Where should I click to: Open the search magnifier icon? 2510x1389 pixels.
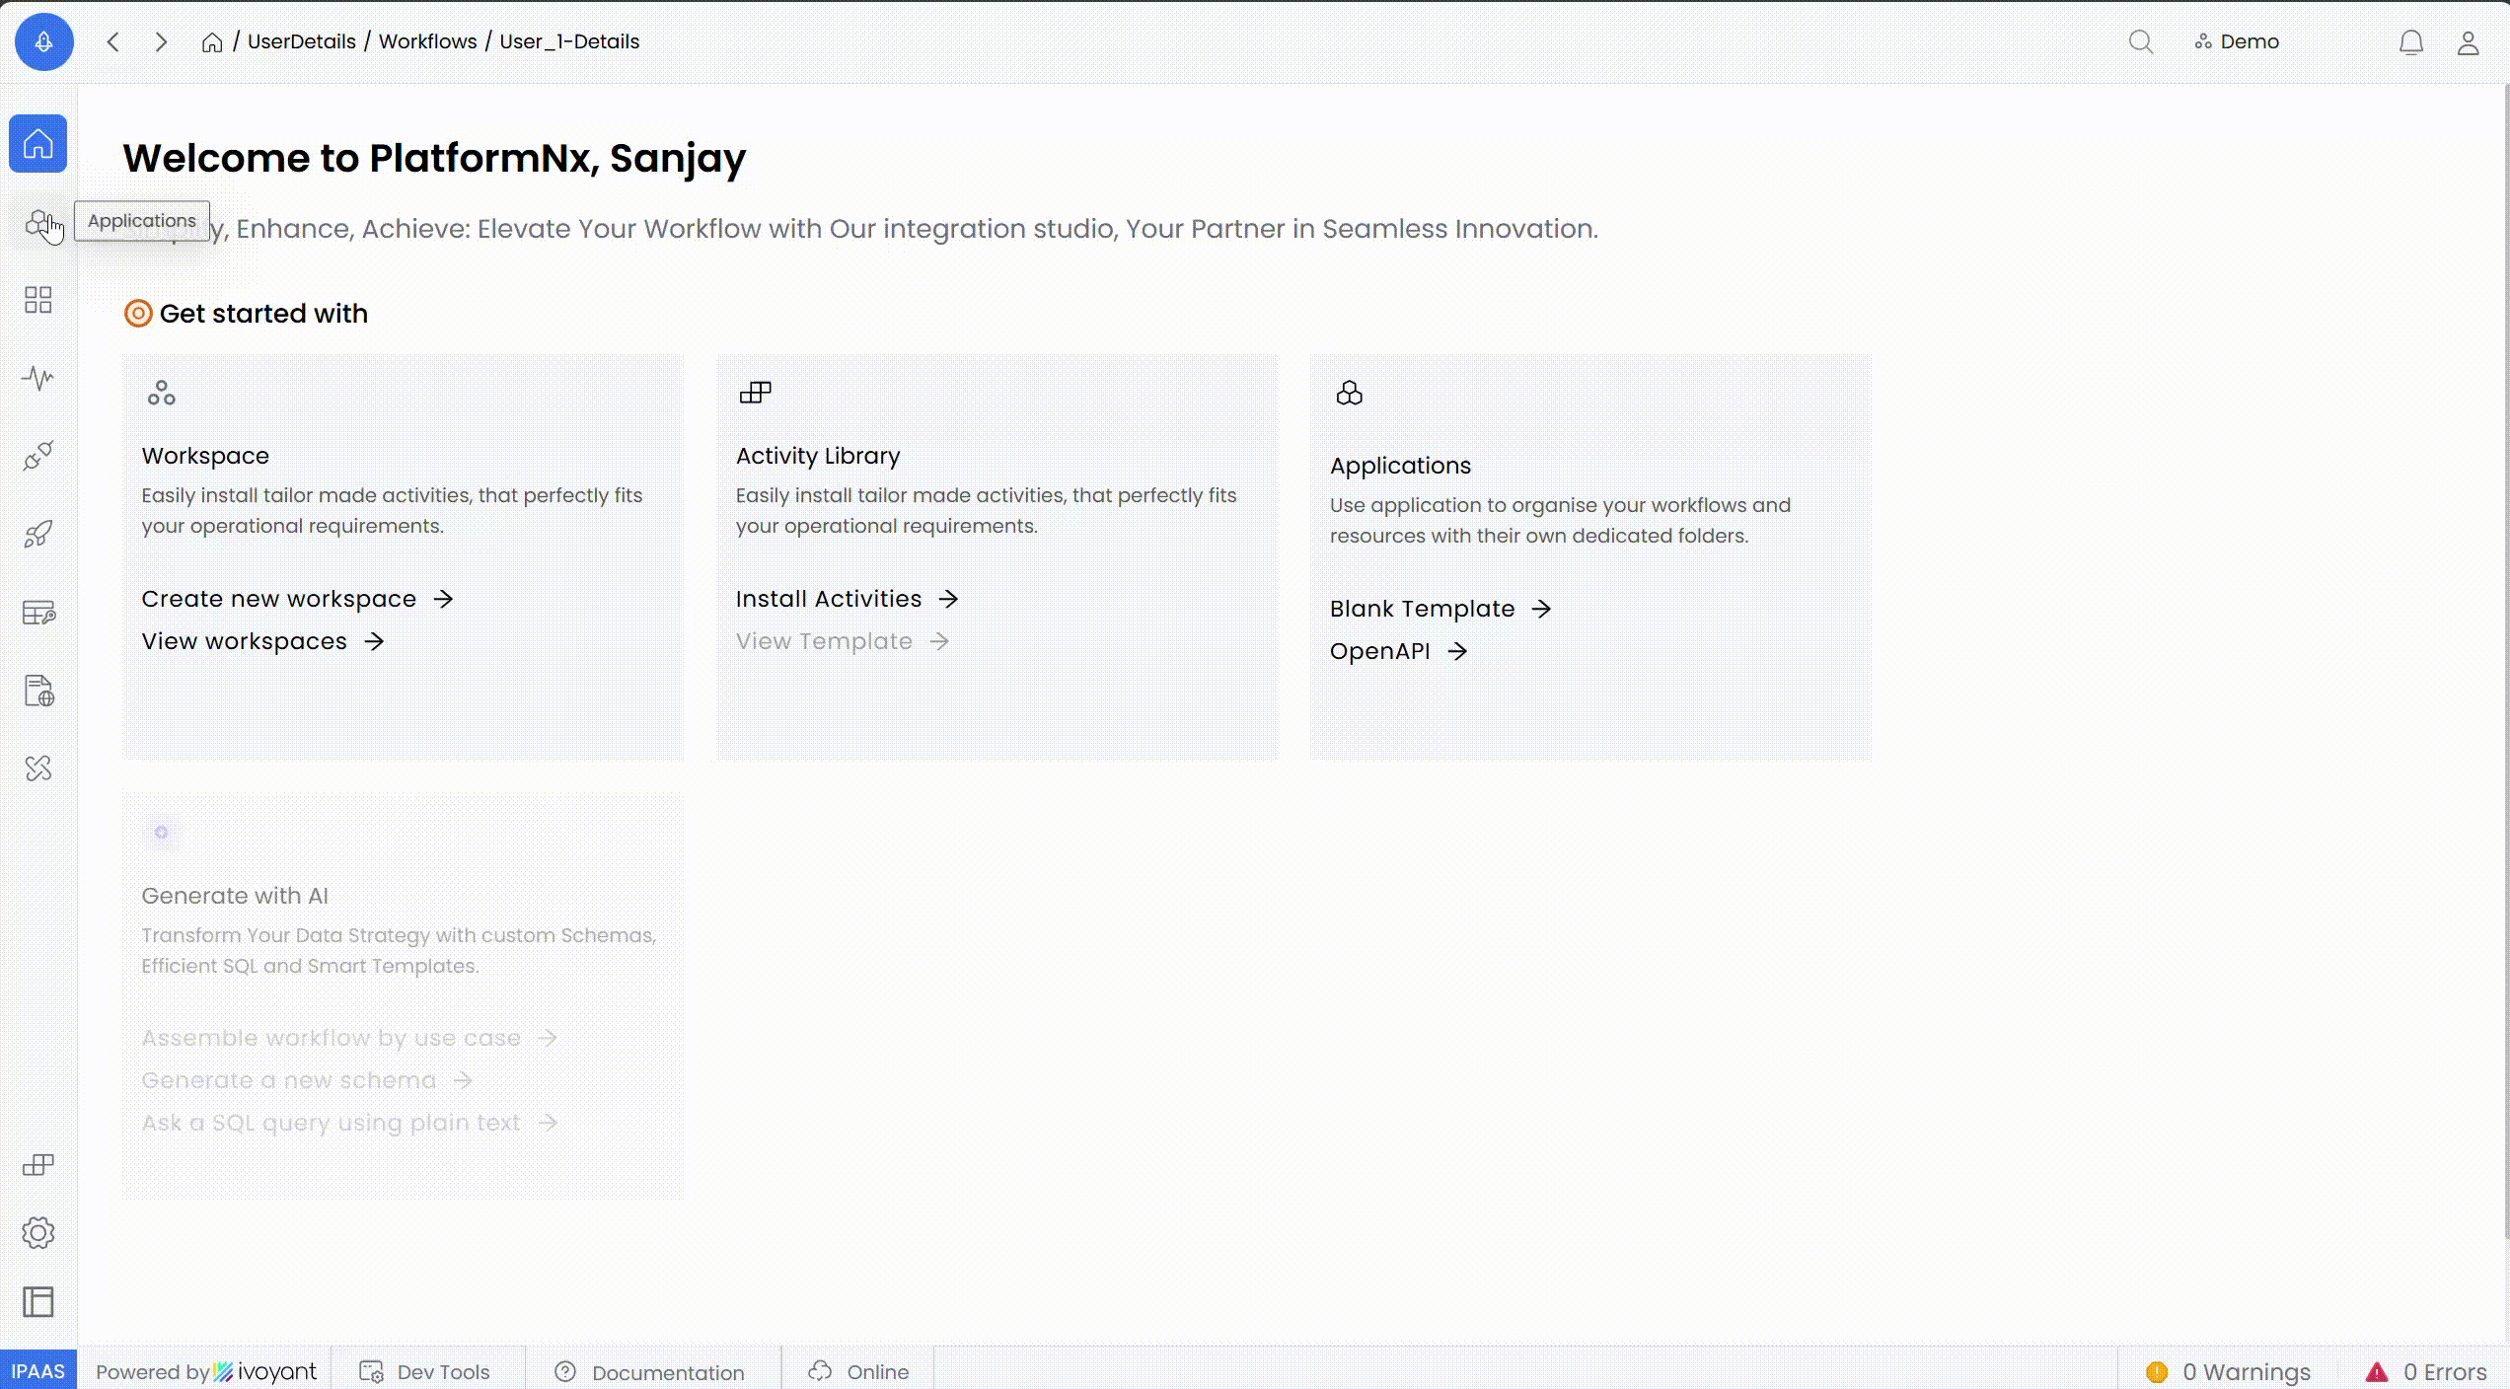2140,42
